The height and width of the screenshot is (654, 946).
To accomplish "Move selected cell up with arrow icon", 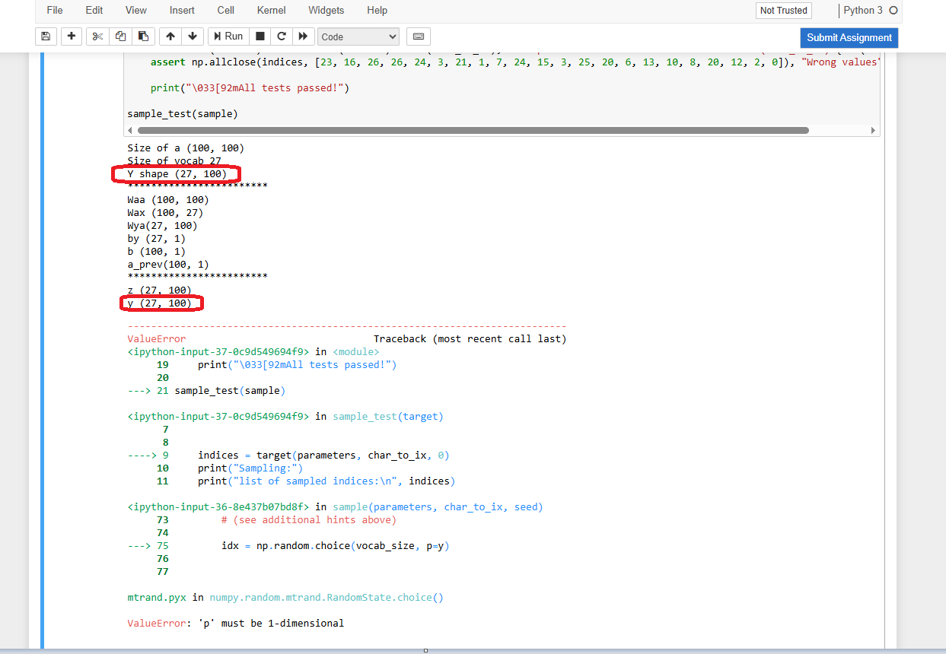I will point(170,37).
